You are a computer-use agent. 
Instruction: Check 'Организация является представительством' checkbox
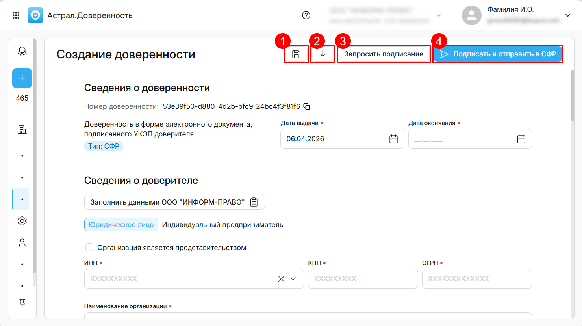[89, 247]
